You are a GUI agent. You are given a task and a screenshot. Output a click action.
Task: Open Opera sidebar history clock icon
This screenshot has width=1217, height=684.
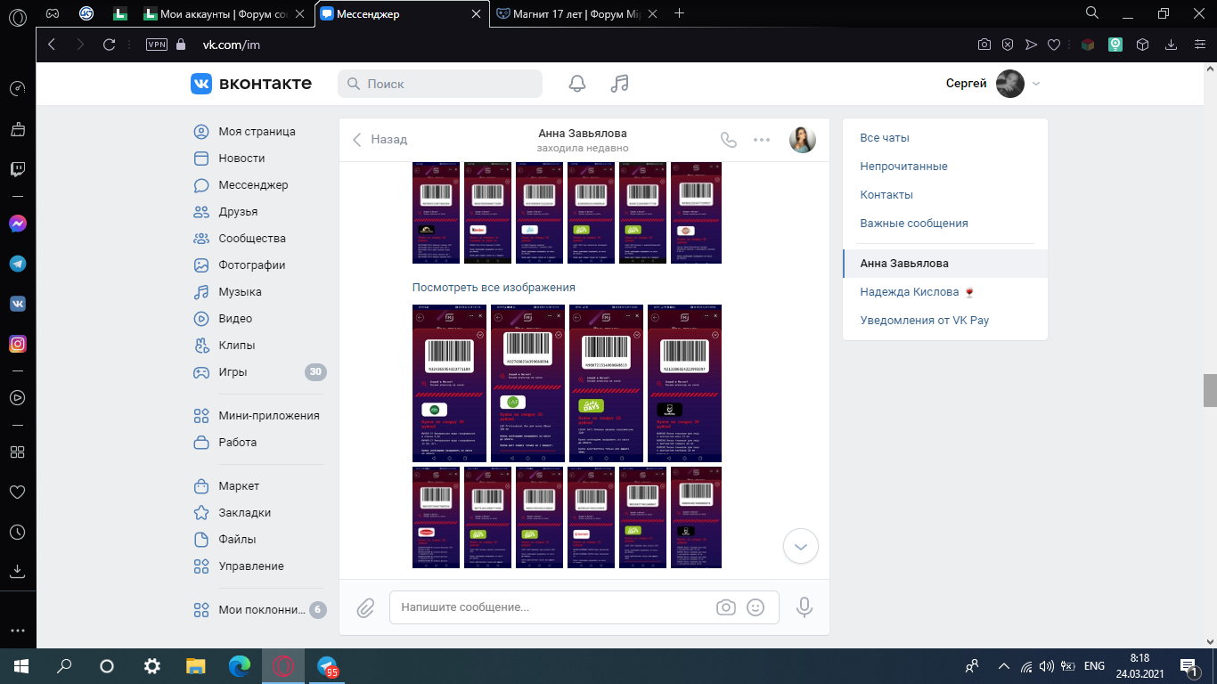(18, 532)
